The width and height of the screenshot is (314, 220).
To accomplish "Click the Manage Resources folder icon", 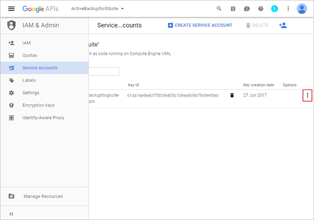I will (12, 196).
